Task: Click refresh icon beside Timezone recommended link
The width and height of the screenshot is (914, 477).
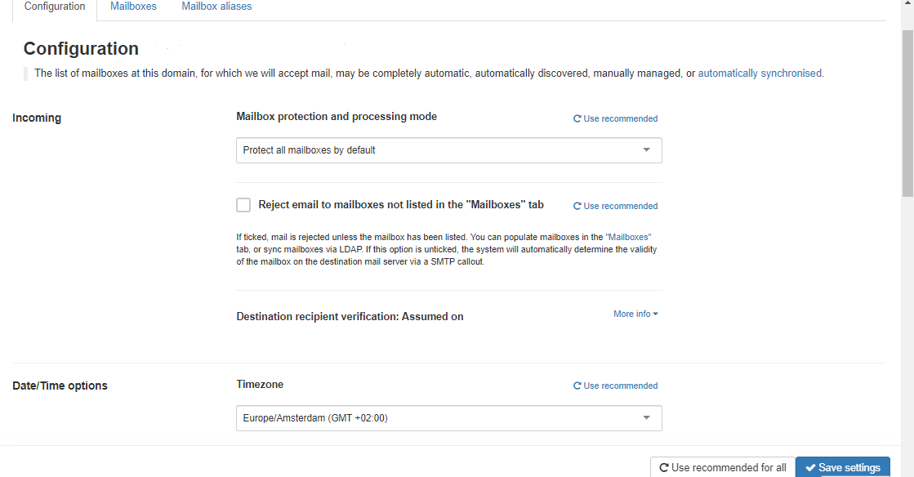Action: (577, 386)
